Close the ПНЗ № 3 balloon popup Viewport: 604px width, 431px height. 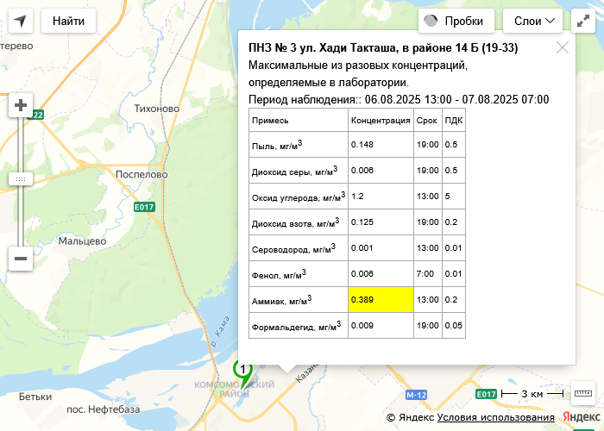(x=563, y=47)
